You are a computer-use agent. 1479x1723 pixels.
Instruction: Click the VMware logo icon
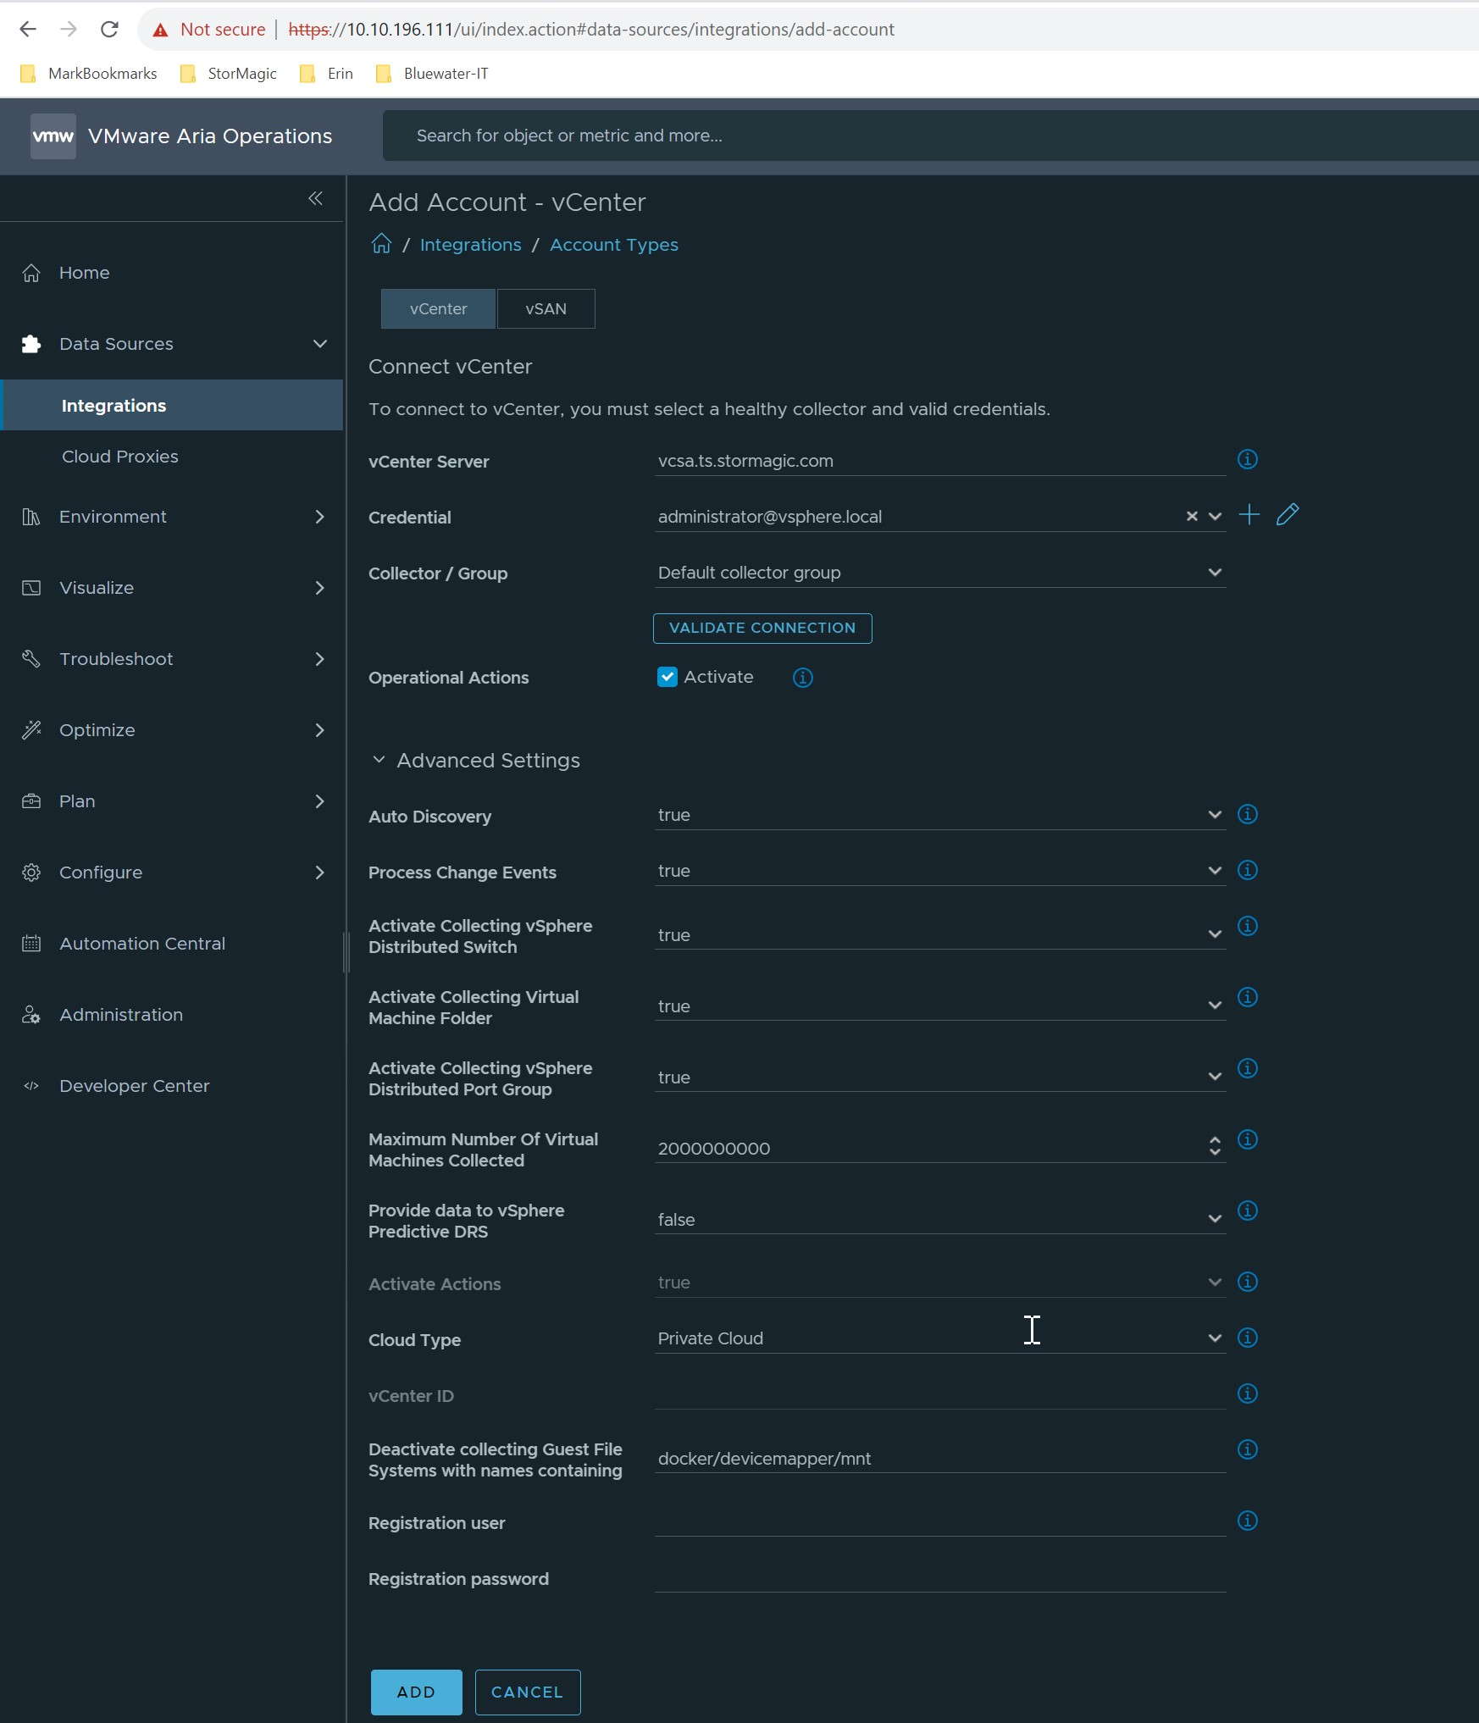(53, 136)
